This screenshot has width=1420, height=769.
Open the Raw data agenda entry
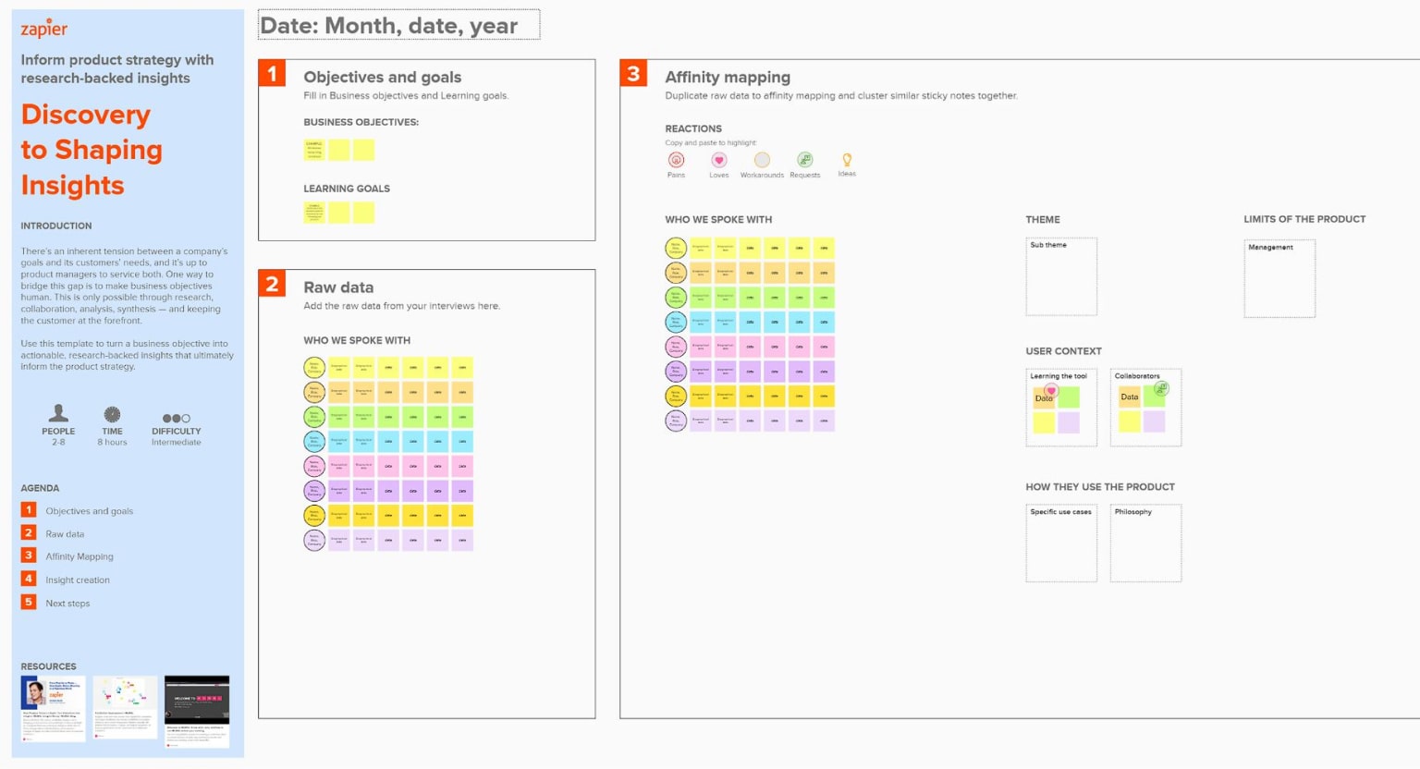point(65,533)
